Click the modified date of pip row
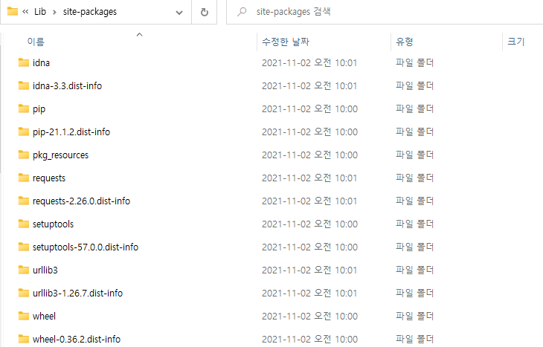This screenshot has width=543, height=347. tap(309, 109)
